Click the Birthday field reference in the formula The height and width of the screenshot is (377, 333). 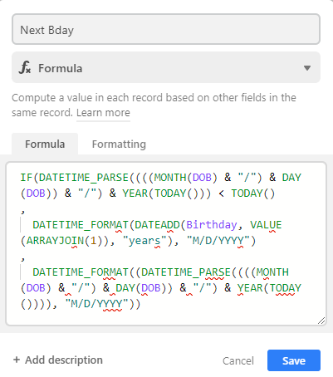(x=212, y=225)
